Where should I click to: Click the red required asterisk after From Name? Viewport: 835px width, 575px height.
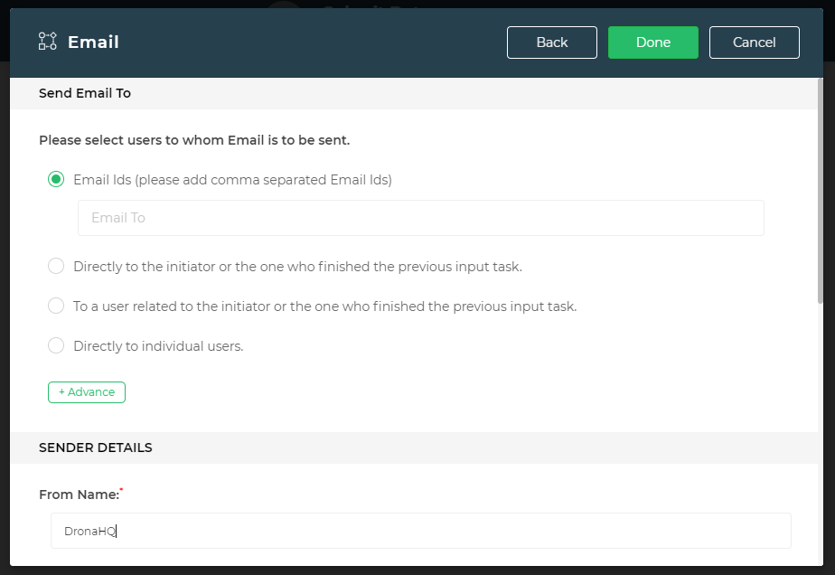pyautogui.click(x=122, y=490)
